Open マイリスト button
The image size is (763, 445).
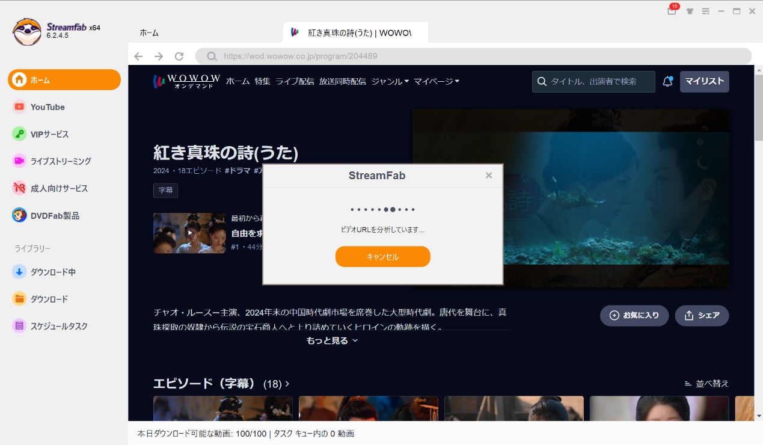[704, 81]
